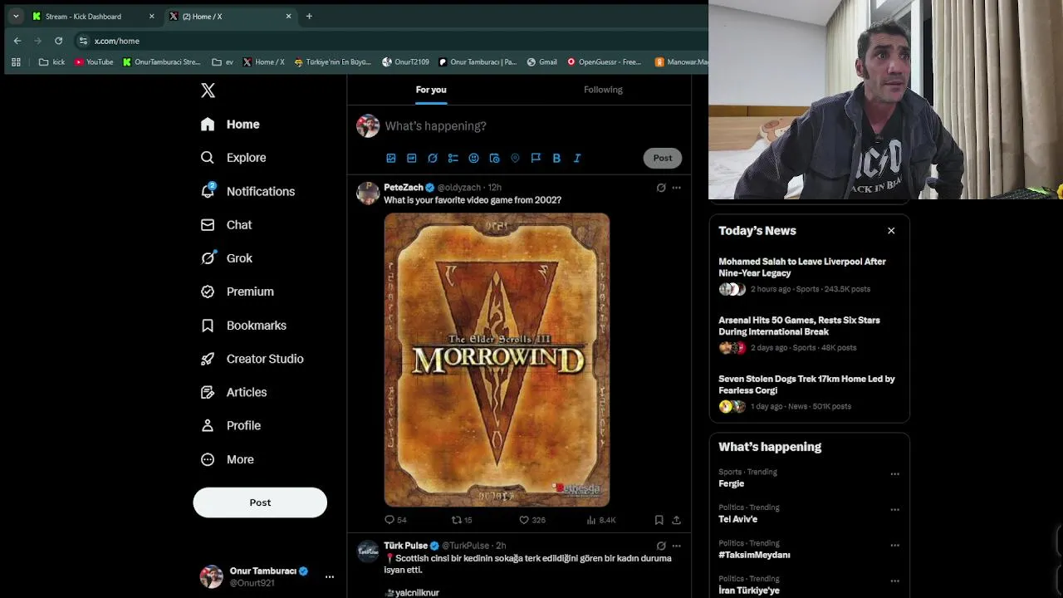This screenshot has height=598, width=1063.
Task: Expand the More menu in the sidebar
Action: pyautogui.click(x=228, y=459)
